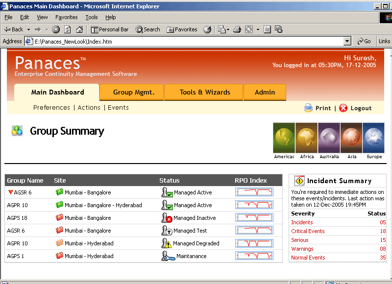Open the Edit menu
Viewport: 392px width, 284px height.
(24, 17)
